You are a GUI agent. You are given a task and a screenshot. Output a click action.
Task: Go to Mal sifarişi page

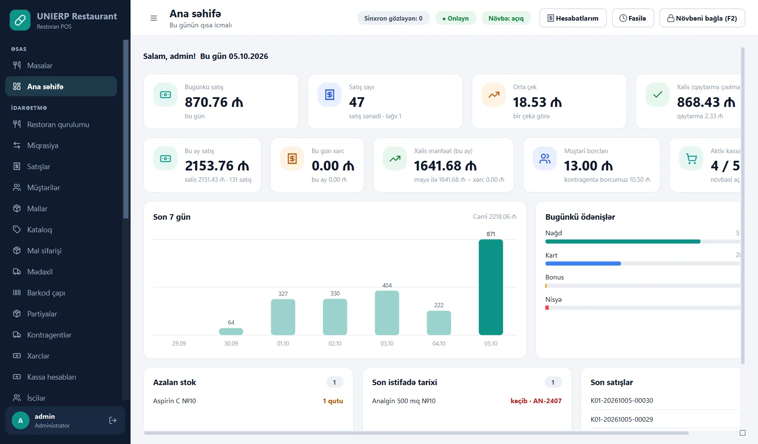pyautogui.click(x=61, y=250)
